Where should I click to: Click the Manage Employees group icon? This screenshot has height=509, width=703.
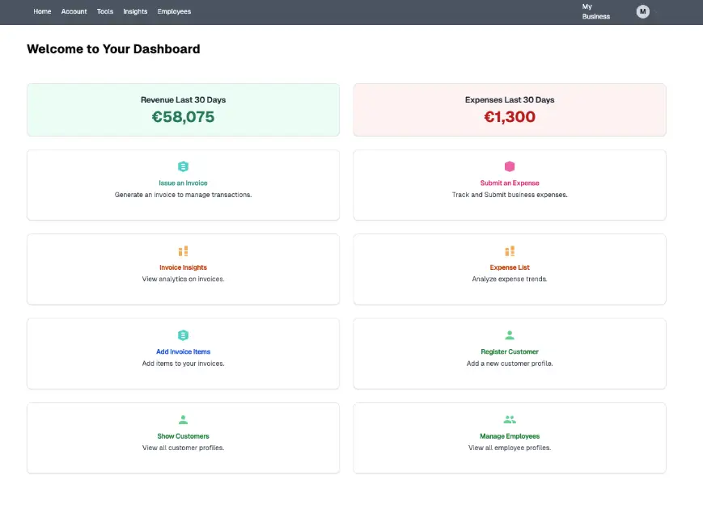[510, 419]
